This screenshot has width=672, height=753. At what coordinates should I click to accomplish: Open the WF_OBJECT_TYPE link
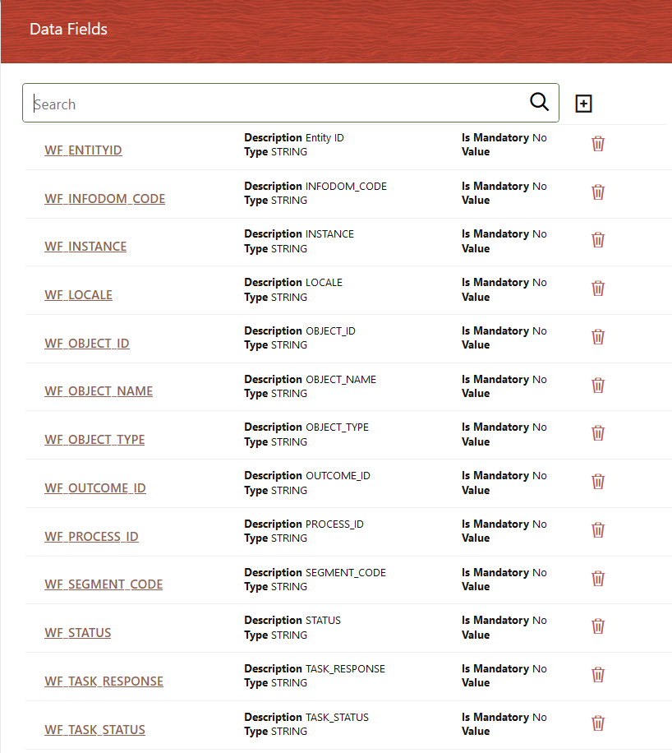(94, 440)
